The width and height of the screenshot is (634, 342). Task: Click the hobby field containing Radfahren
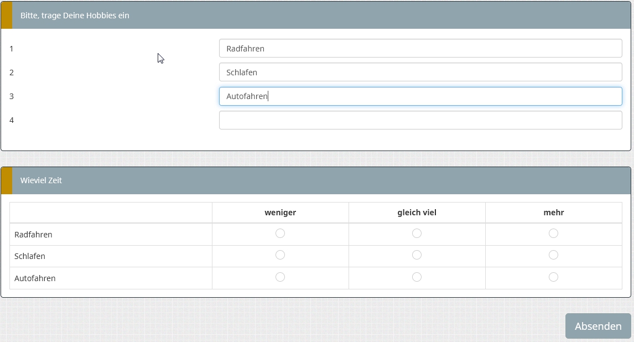(420, 49)
